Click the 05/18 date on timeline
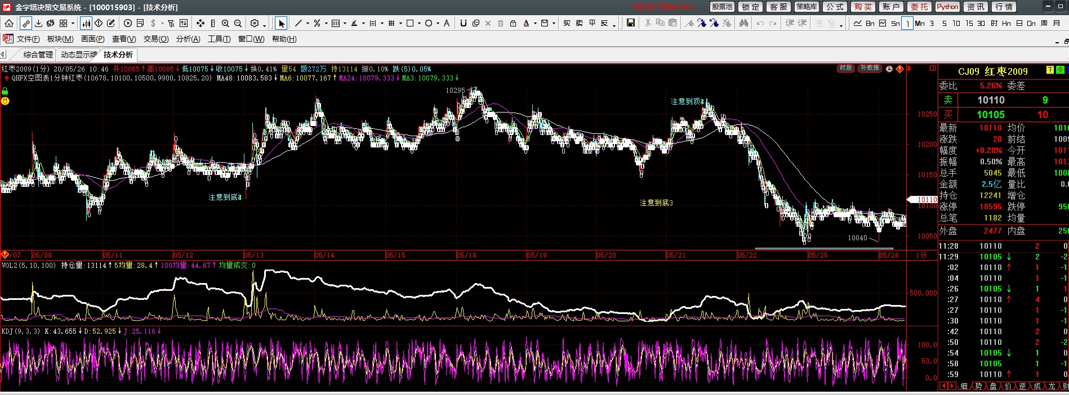Screen dimensions: 1069x395 point(466,255)
